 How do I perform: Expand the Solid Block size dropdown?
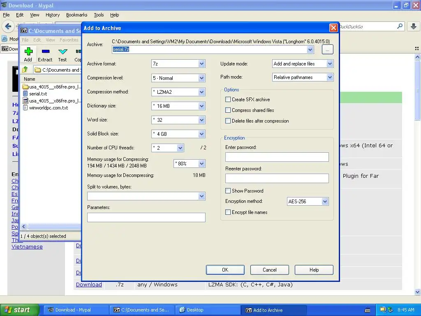pos(201,134)
